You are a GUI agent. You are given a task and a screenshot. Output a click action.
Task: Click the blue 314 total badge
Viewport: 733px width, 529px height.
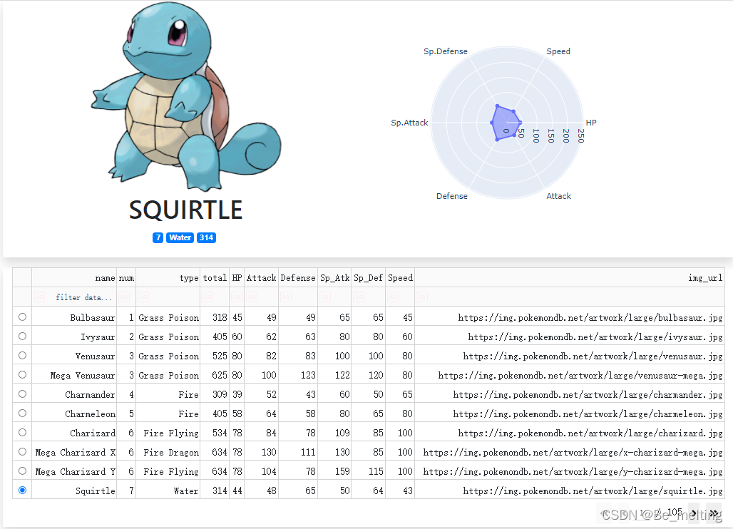206,237
